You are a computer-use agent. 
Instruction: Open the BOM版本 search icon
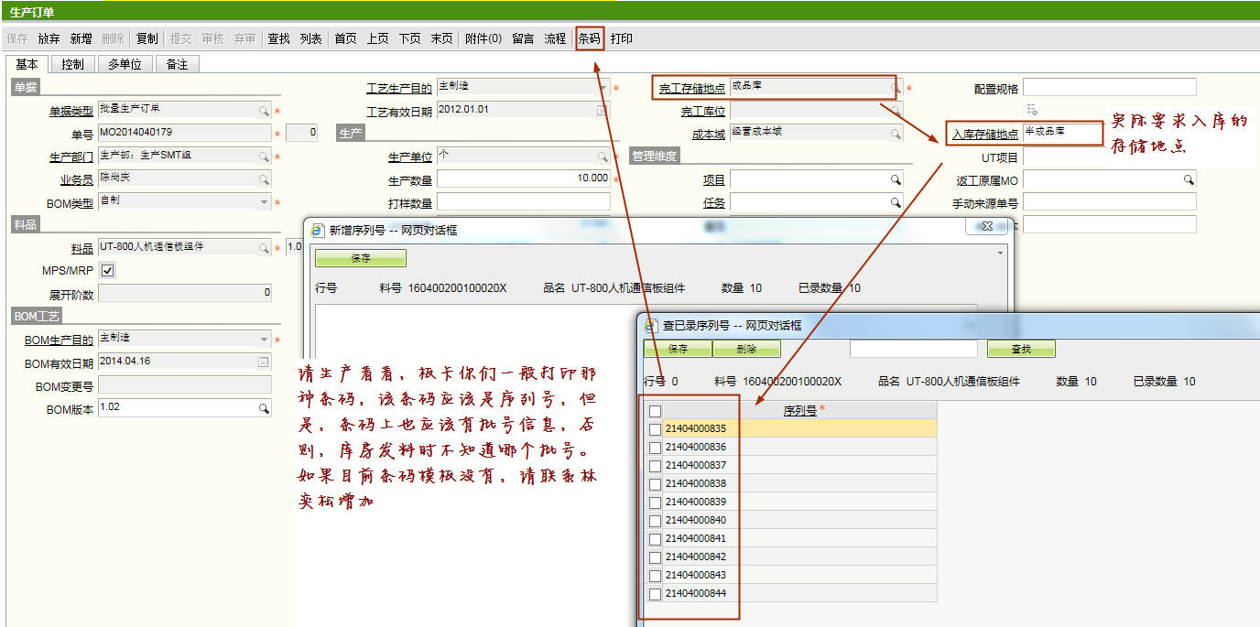tap(264, 408)
